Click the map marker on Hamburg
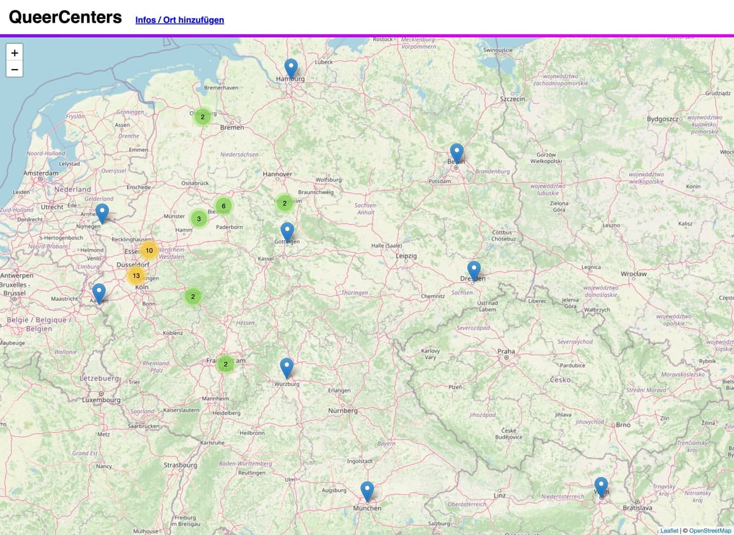 coord(291,67)
